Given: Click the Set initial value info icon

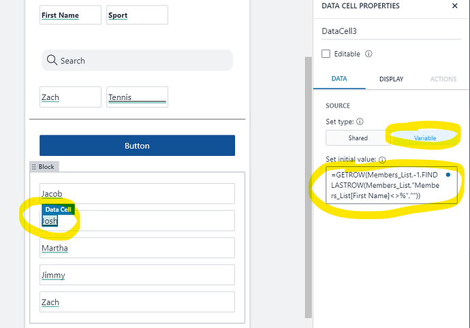Looking at the screenshot, I should click(x=382, y=161).
